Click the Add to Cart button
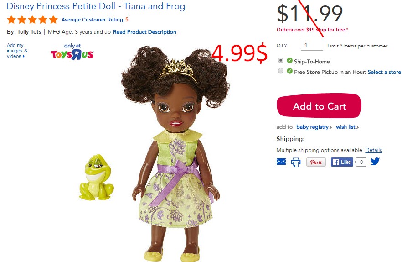This screenshot has height=262, width=402. click(319, 106)
